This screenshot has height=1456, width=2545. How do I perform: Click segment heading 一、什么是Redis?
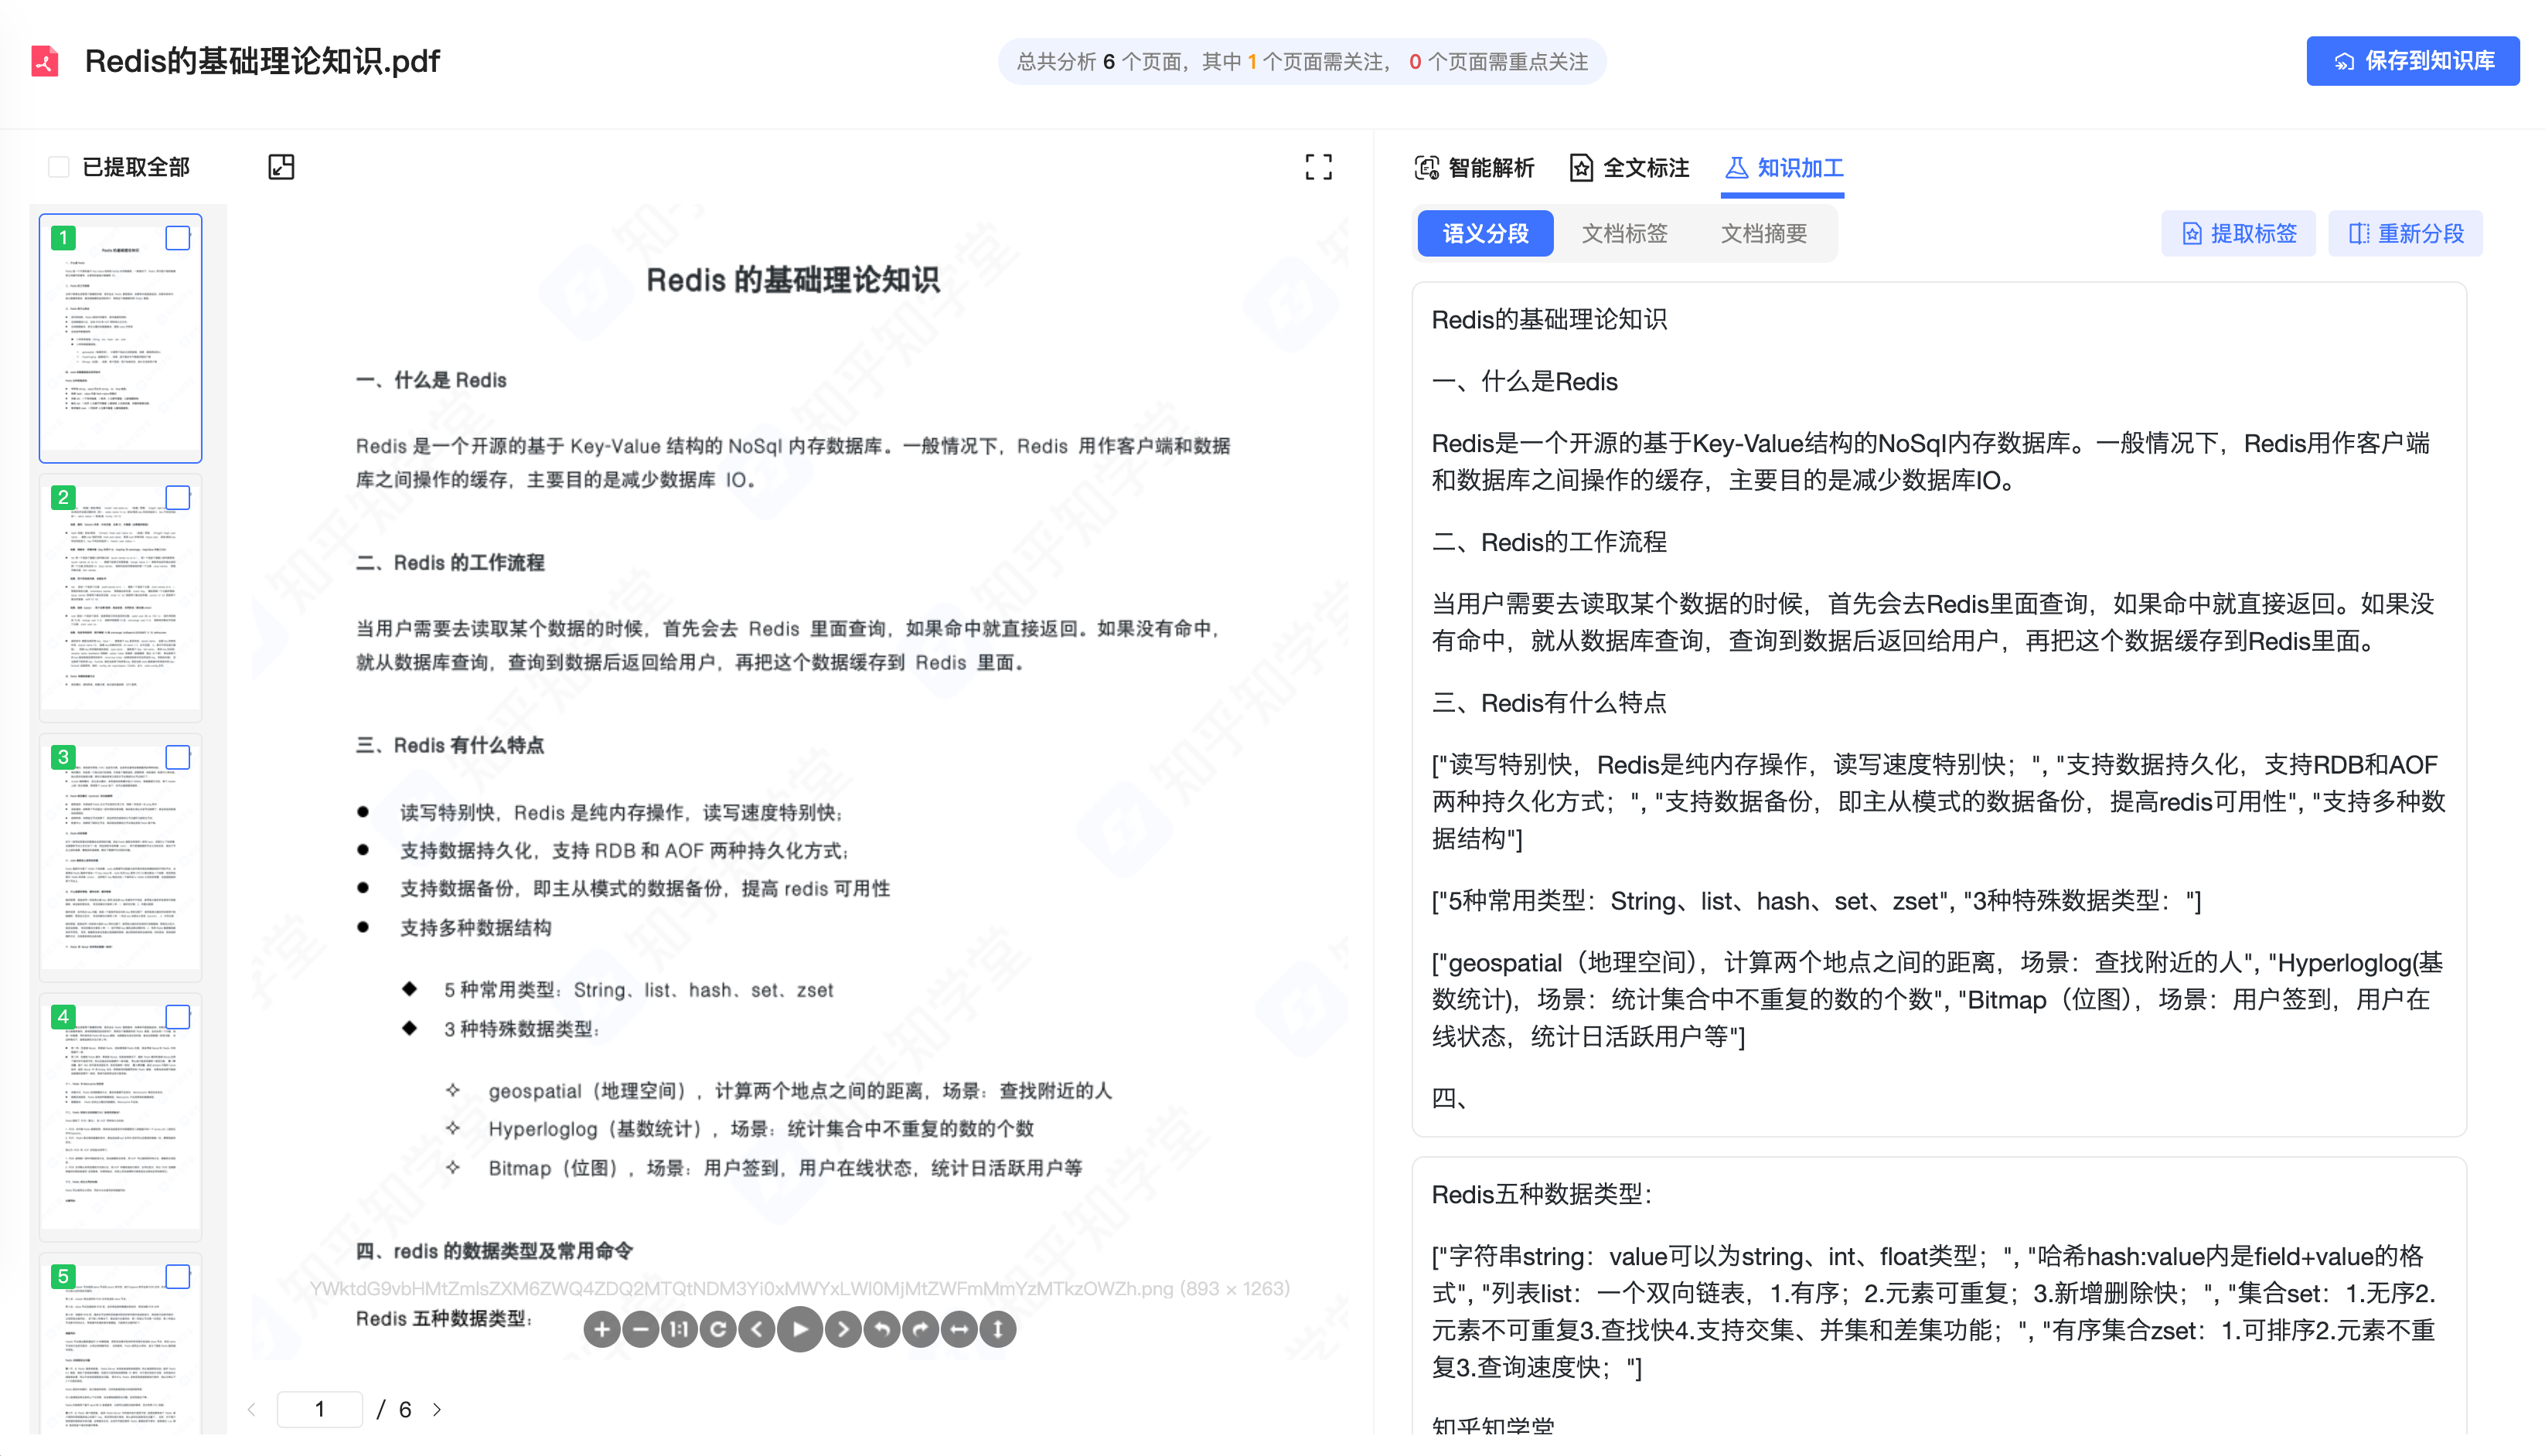click(x=1524, y=381)
